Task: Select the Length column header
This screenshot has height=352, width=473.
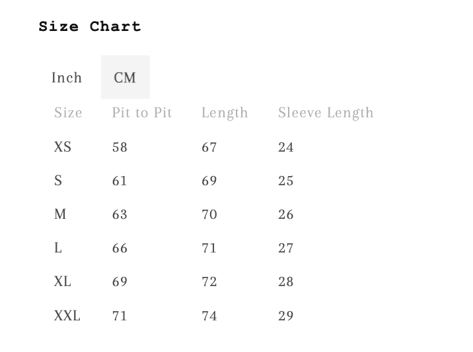Action: coord(225,113)
